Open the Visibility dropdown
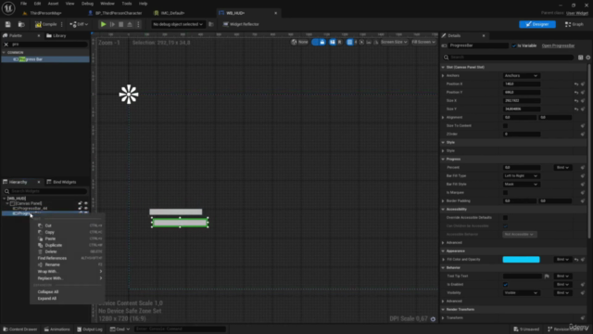 click(521, 293)
